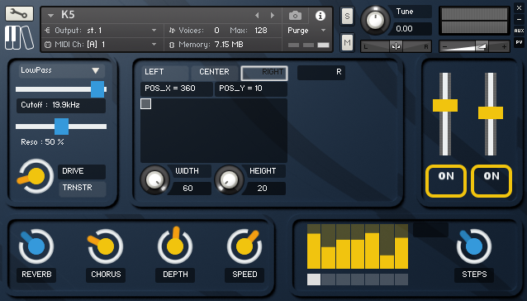527x301 pixels.
Task: Click the volume plus button
Action: coord(504,47)
